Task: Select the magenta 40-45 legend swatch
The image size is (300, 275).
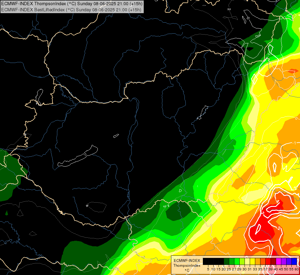Action: pyautogui.click(x=278, y=261)
